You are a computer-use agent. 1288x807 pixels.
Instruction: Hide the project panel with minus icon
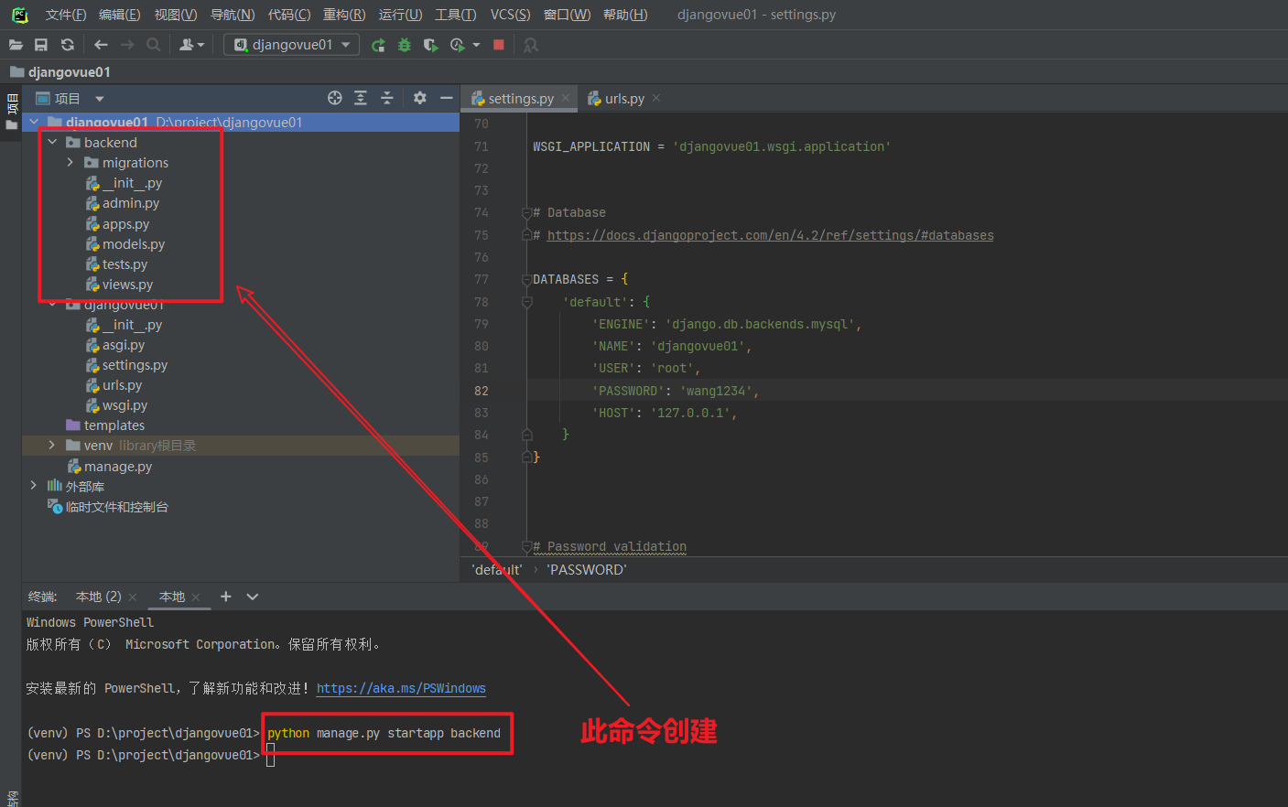pyautogui.click(x=447, y=98)
